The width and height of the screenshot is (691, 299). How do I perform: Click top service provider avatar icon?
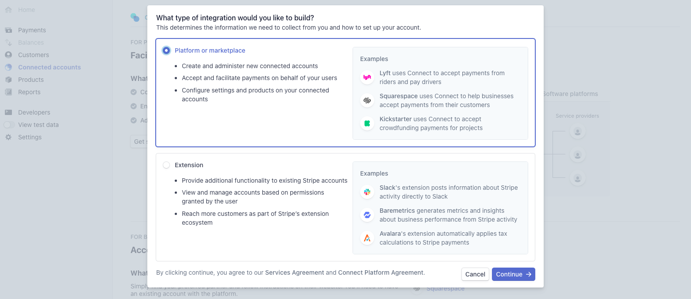coord(577,131)
